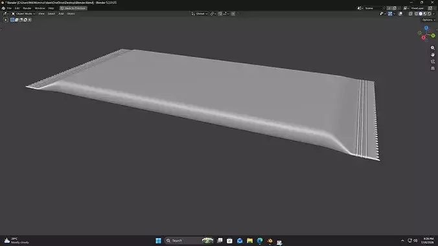Open the Help menu
This screenshot has width=438, height=246.
coord(51,8)
